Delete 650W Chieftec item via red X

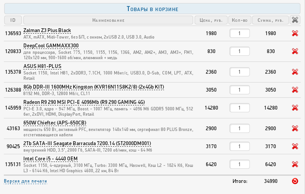click(295, 128)
